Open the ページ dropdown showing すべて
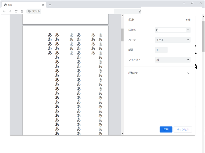 tap(172, 40)
